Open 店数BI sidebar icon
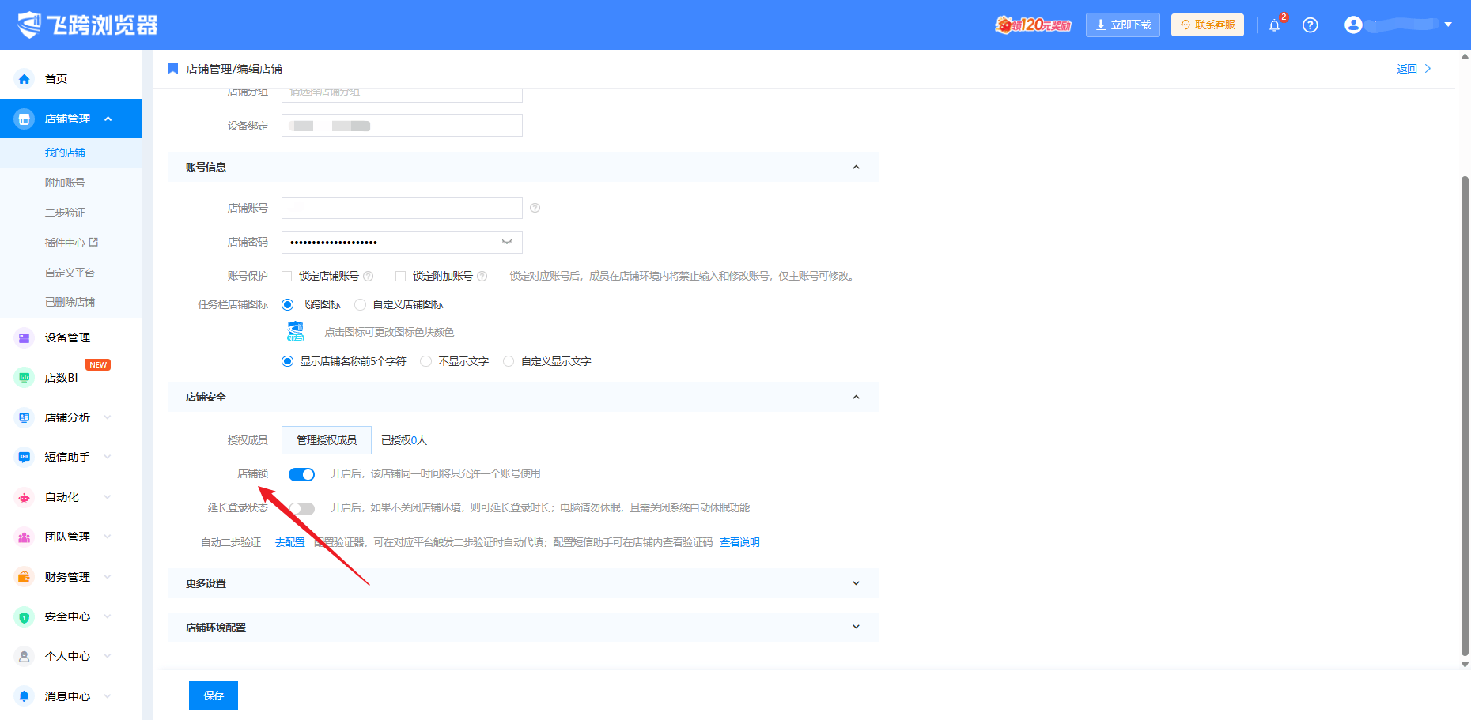 tap(25, 378)
